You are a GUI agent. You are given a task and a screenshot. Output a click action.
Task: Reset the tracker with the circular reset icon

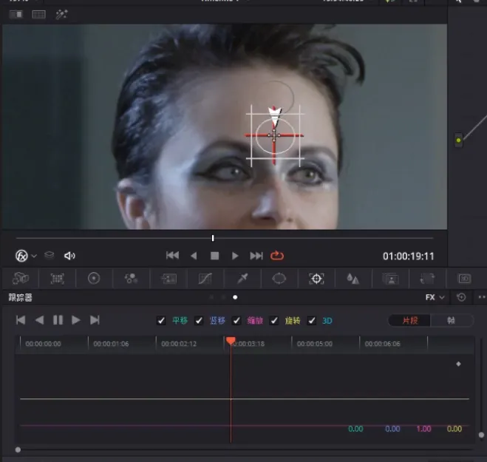(461, 297)
